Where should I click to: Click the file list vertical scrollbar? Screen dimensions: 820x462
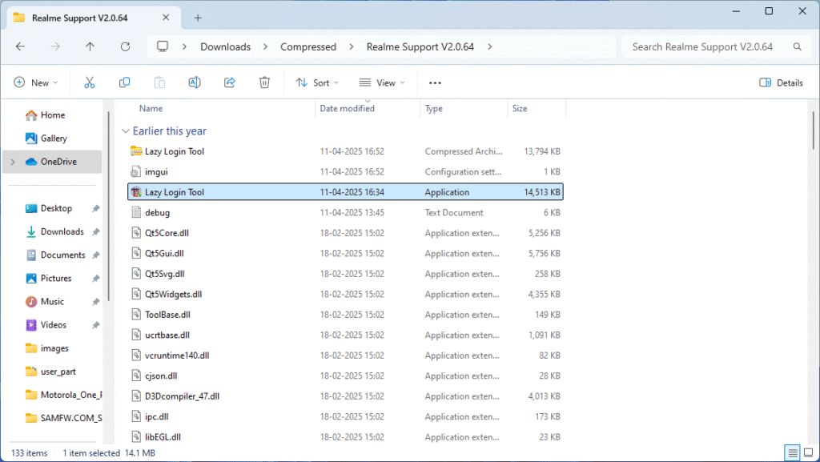(814, 131)
